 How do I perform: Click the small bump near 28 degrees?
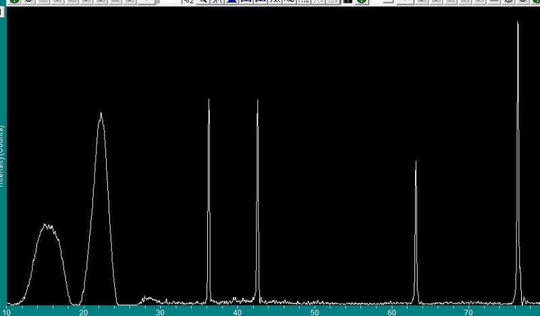[148, 301]
